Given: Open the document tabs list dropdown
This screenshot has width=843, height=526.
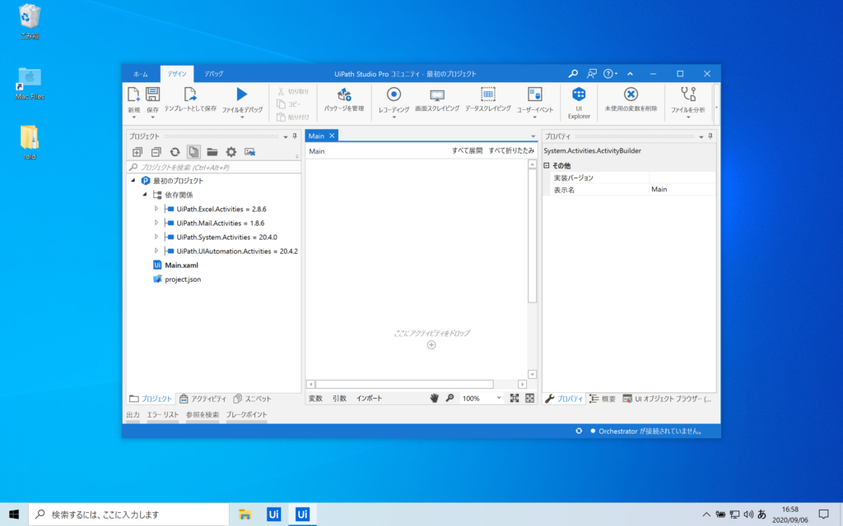Looking at the screenshot, I should (533, 136).
